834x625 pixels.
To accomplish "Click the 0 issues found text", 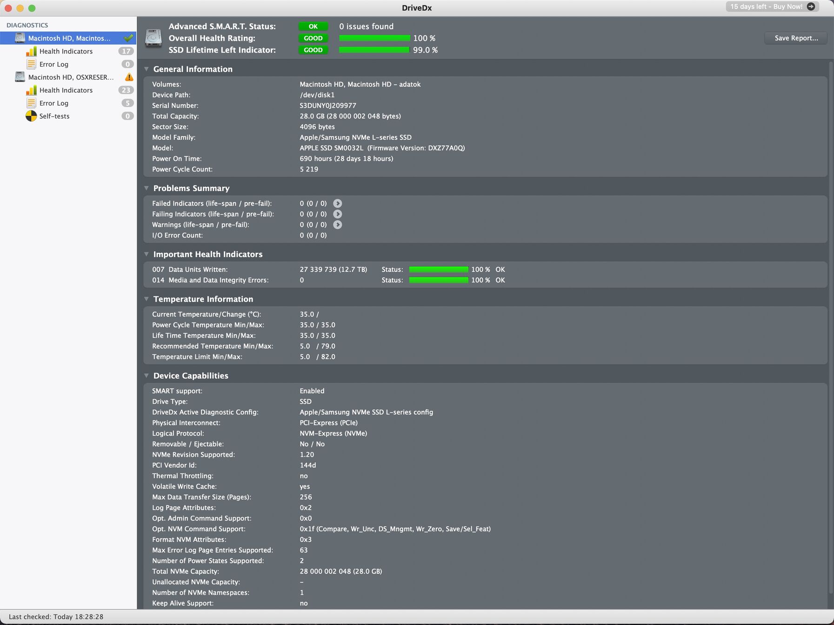I will (x=367, y=26).
